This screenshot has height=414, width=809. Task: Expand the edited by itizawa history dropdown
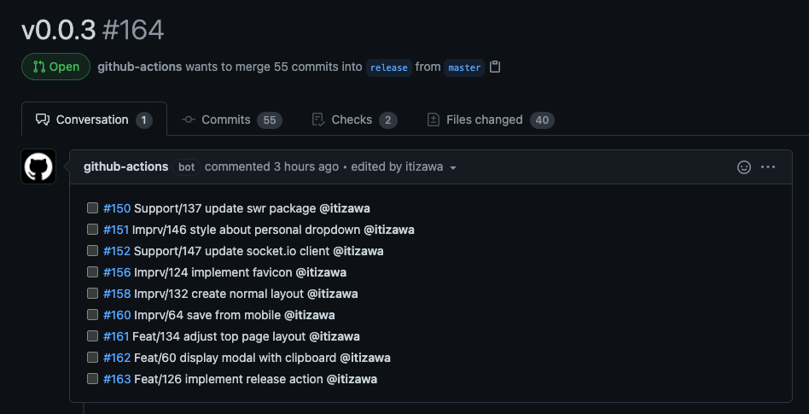[453, 168]
